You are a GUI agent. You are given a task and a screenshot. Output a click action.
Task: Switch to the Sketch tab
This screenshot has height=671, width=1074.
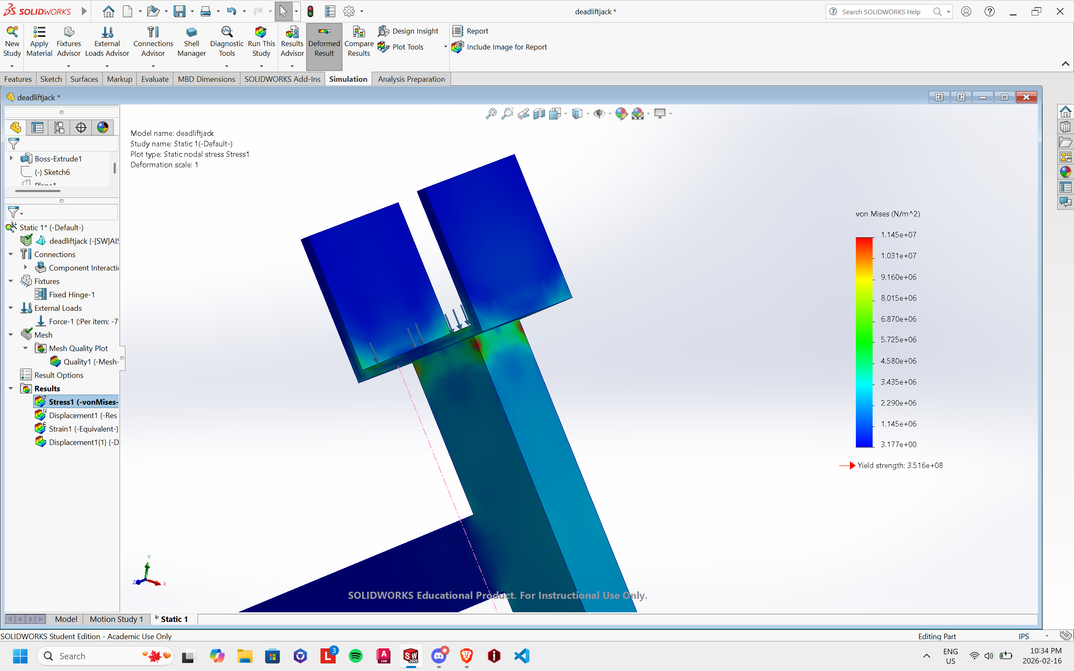[51, 79]
